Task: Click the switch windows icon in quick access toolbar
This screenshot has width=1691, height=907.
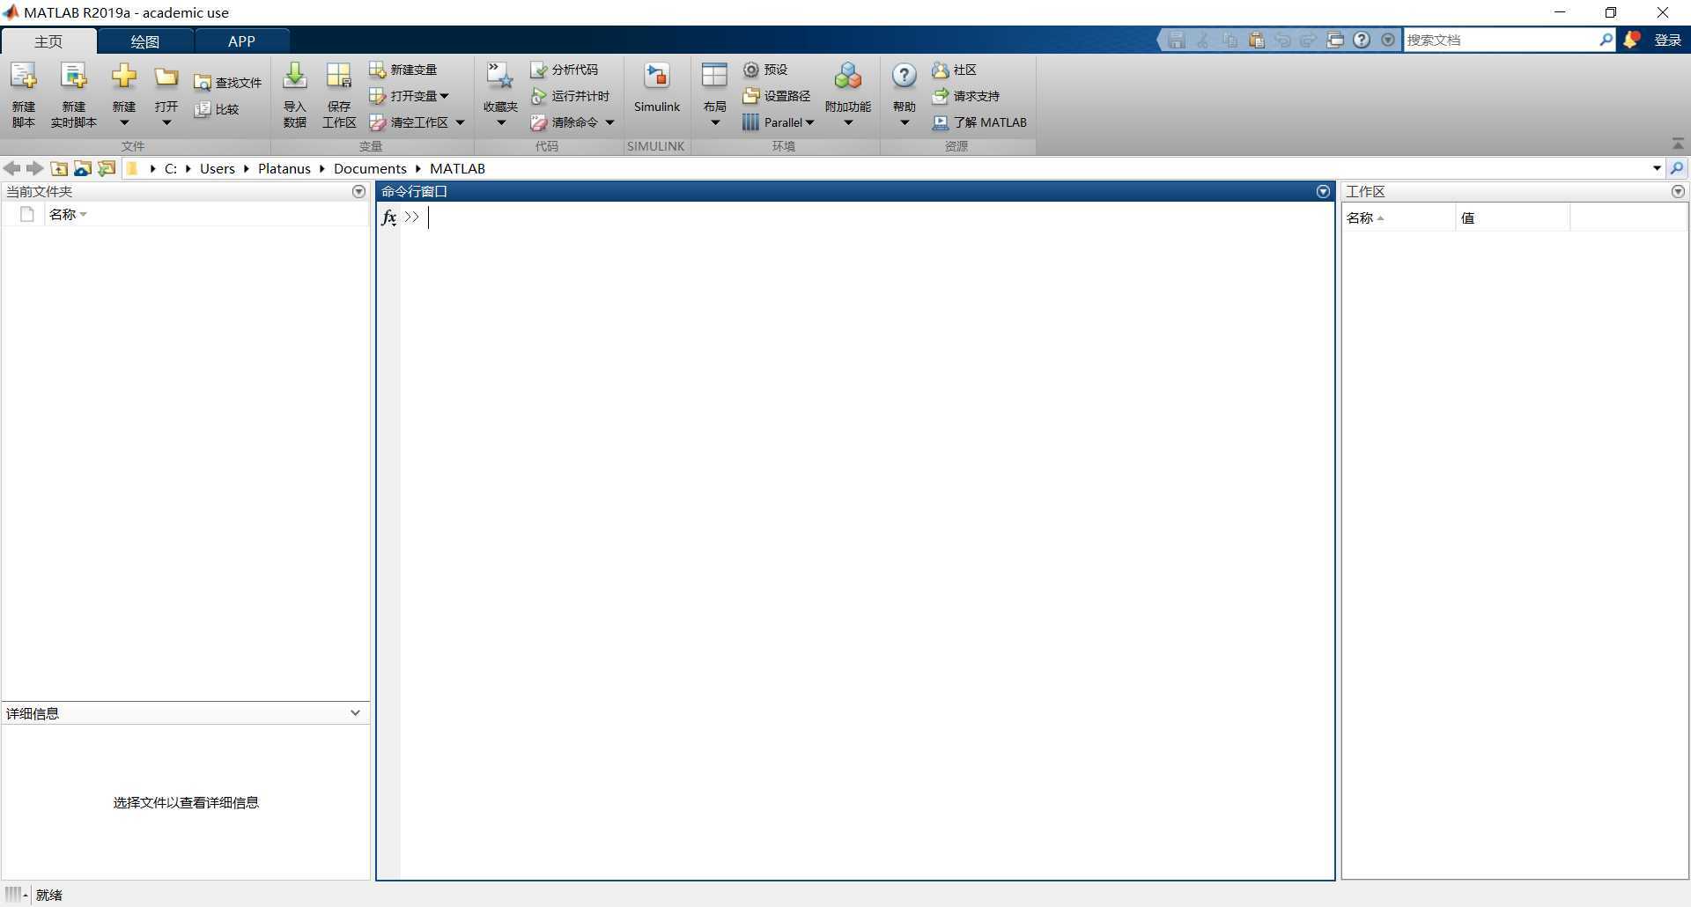Action: 1335,40
